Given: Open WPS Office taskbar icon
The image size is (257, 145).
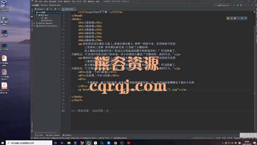Looking at the screenshot, I should point(129,143).
